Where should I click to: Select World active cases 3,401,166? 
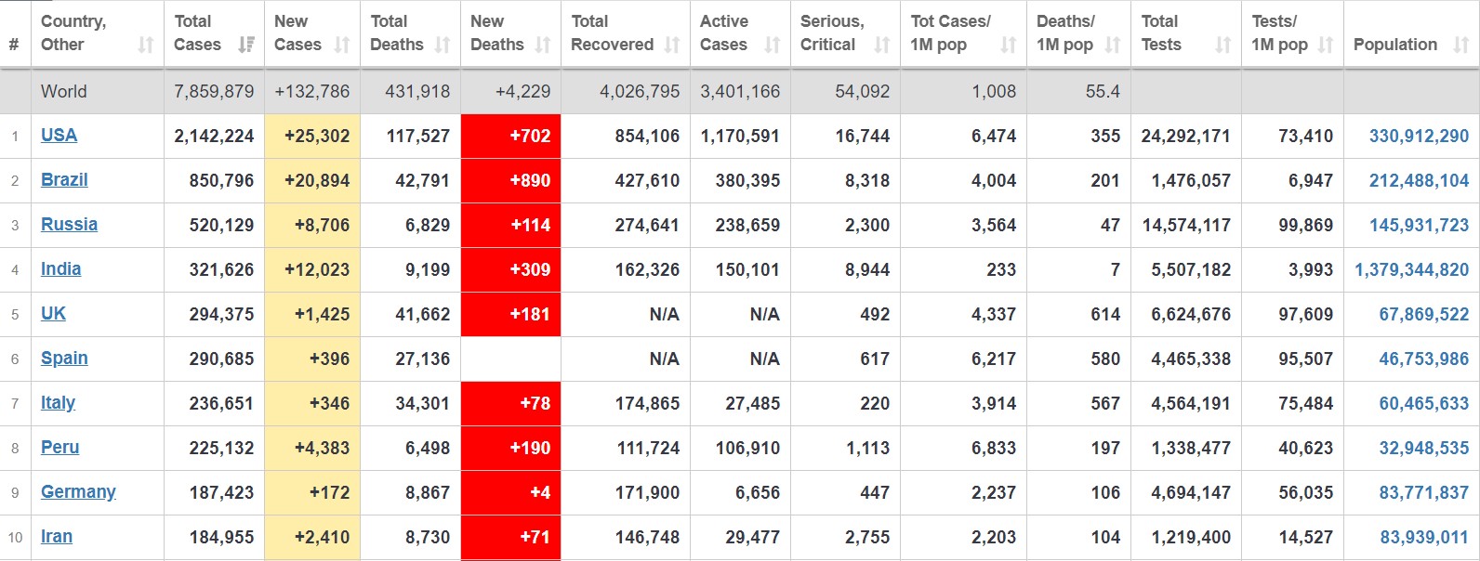(740, 91)
